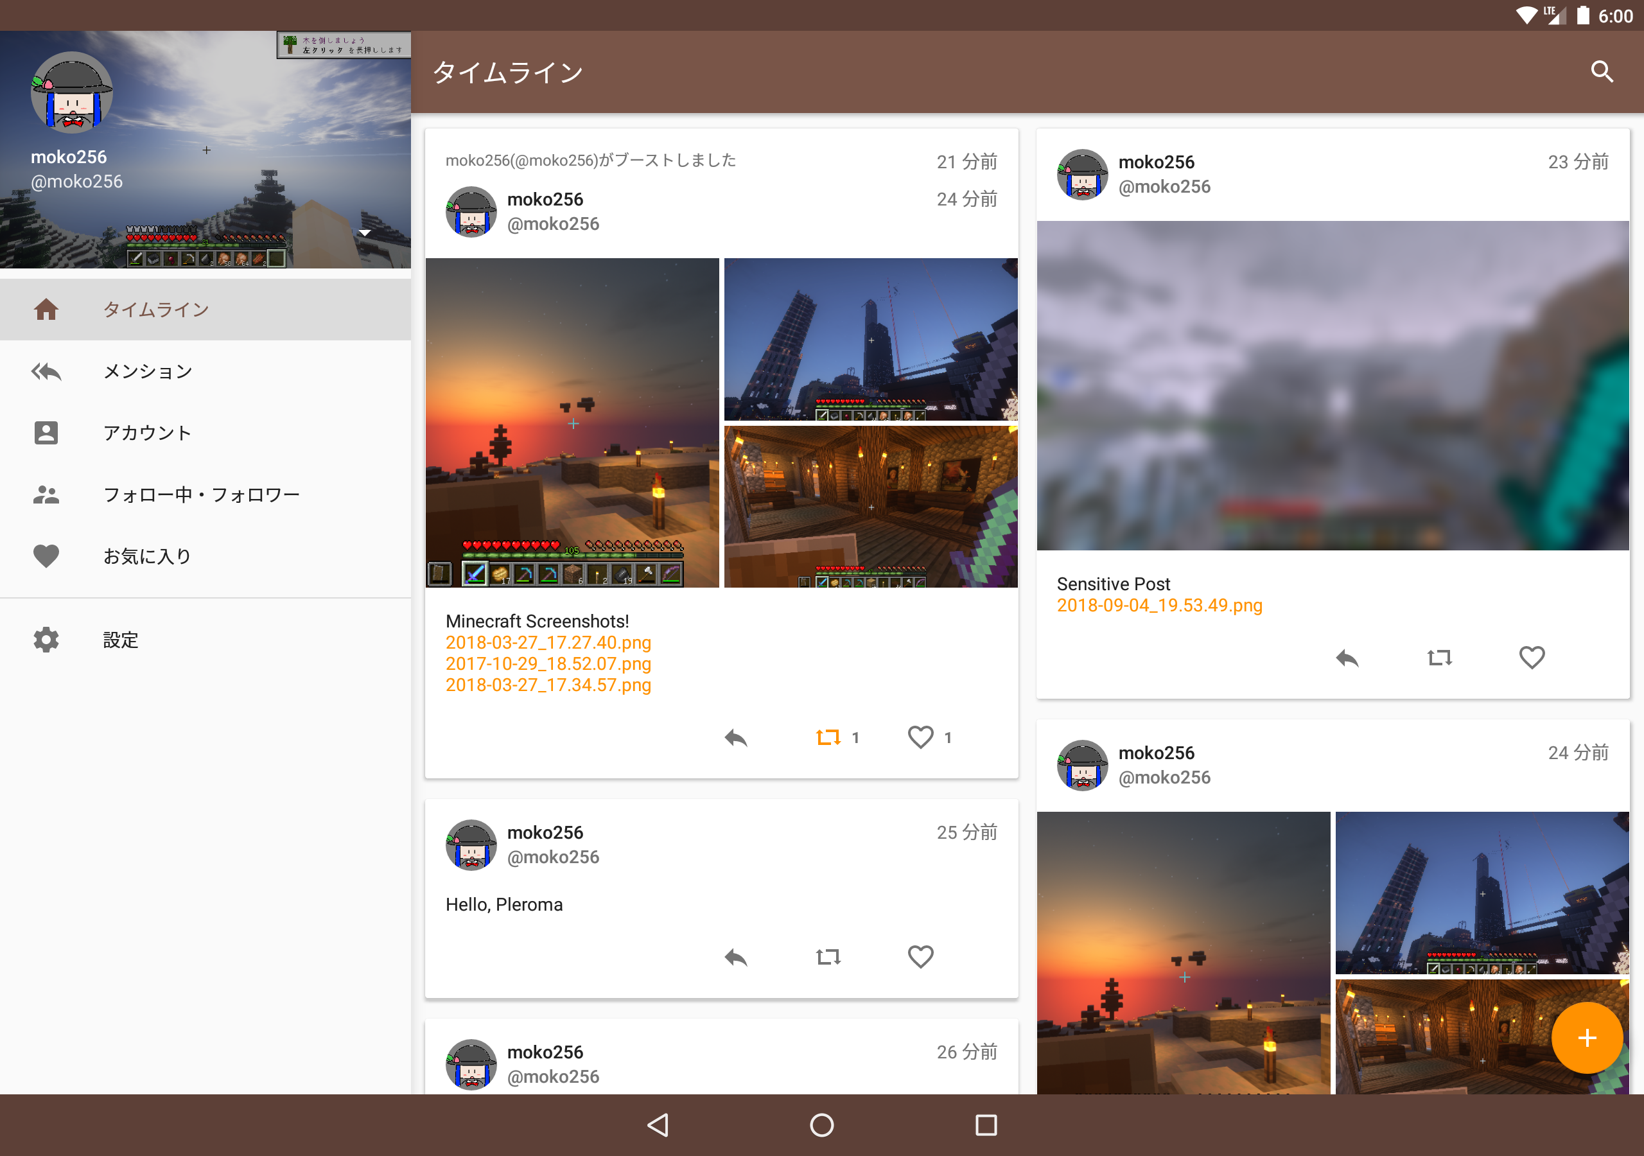
Task: Reply to the Hello, Pleroma post
Action: click(735, 957)
